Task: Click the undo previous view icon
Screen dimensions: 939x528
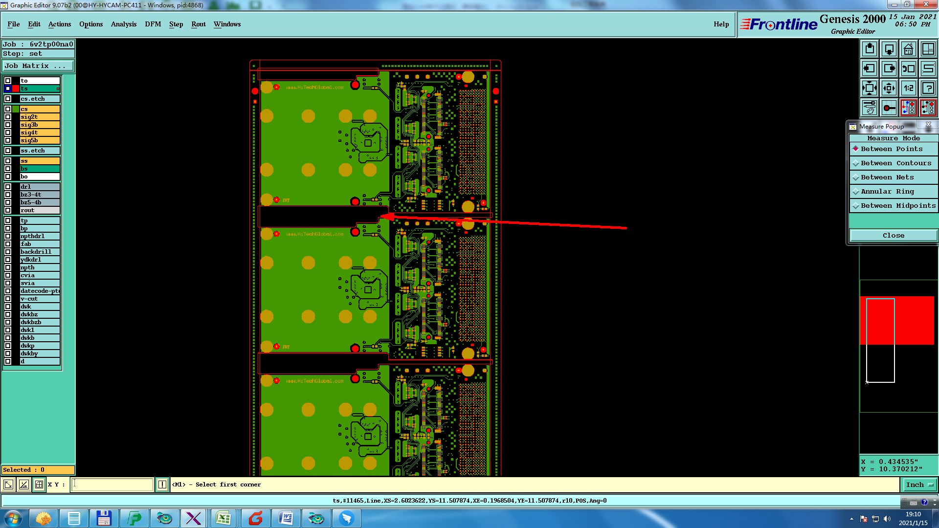Action: pyautogui.click(x=908, y=68)
